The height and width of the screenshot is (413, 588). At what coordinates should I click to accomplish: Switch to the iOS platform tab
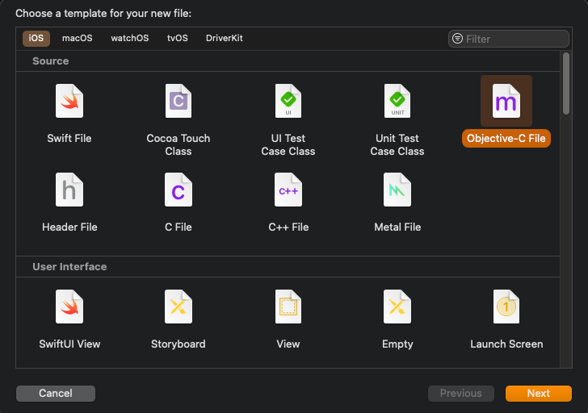[x=36, y=38]
